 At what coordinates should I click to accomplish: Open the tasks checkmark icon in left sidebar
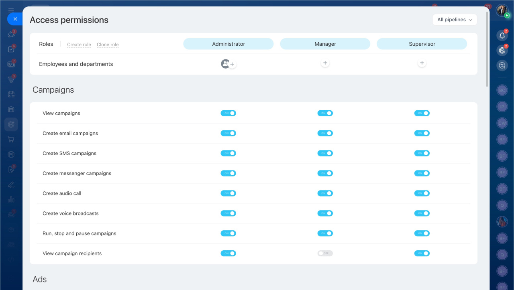[11, 49]
